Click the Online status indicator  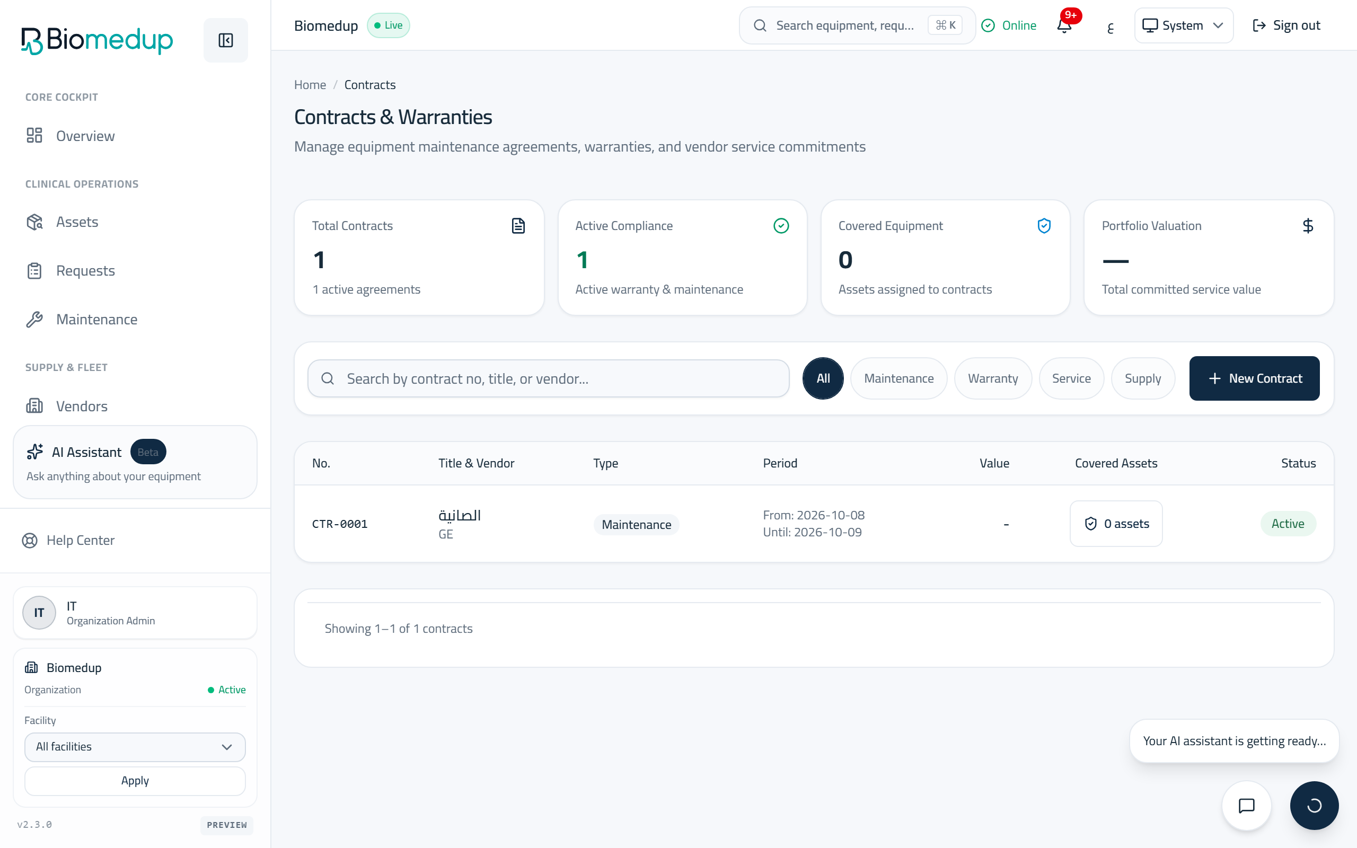point(1009,25)
